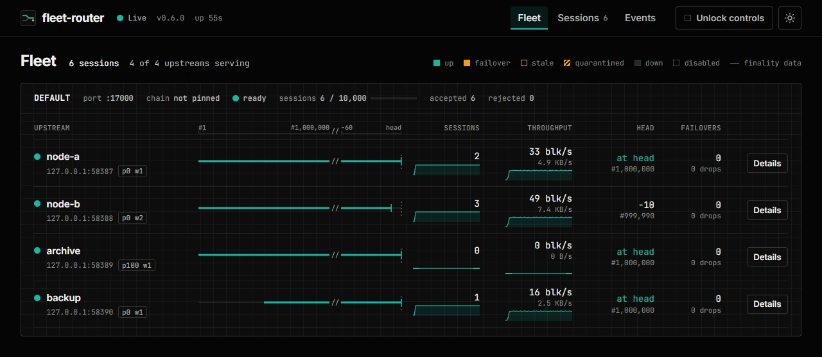Click node-b head lag '-10'
The image size is (822, 357).
click(646, 205)
